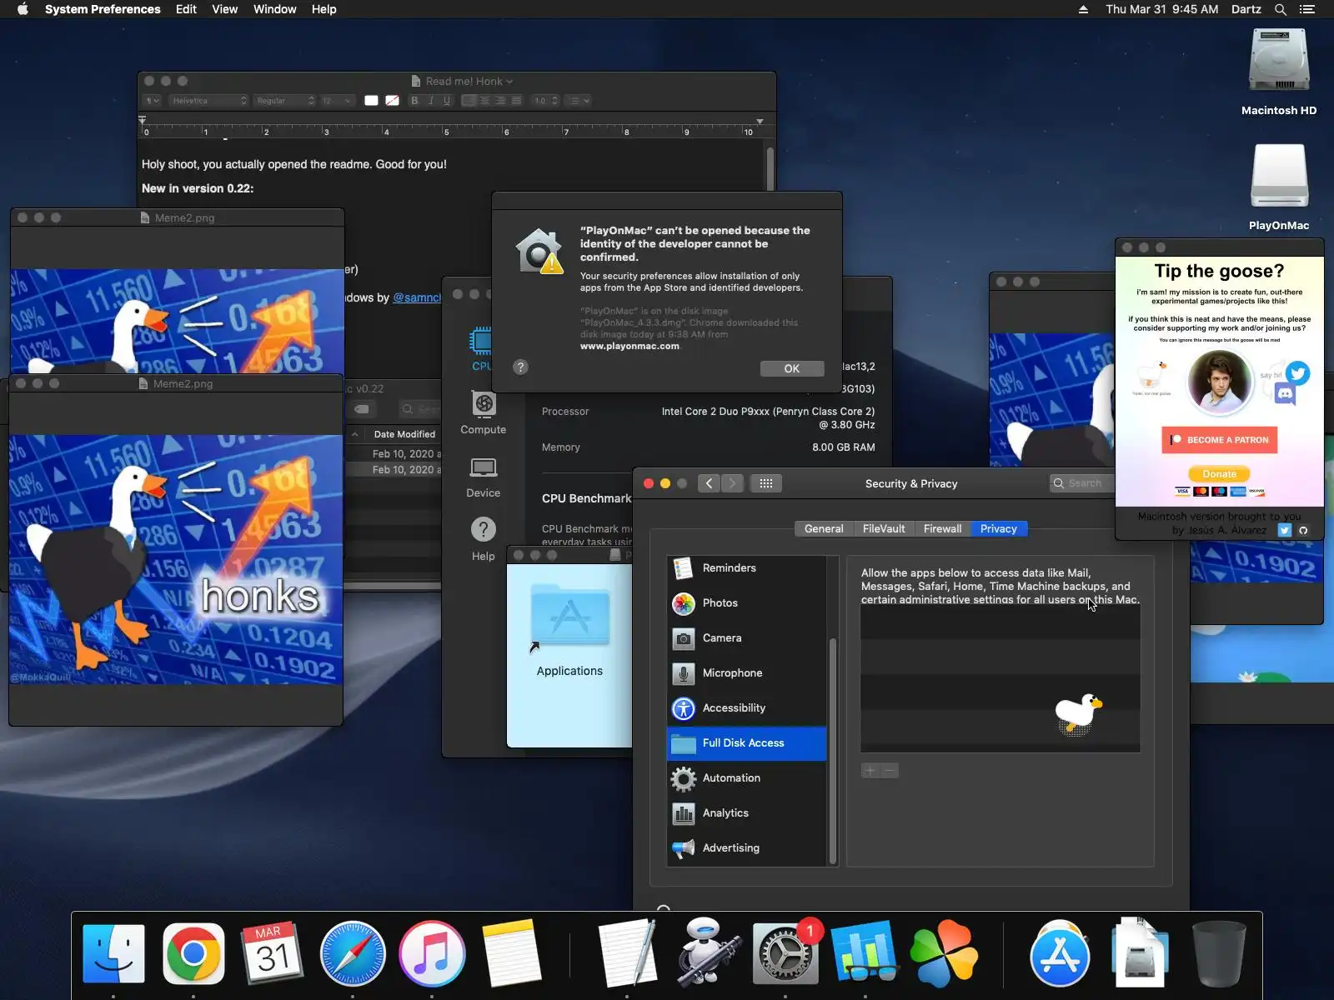This screenshot has width=1334, height=1000.
Task: Open the Window menu
Action: click(x=274, y=9)
